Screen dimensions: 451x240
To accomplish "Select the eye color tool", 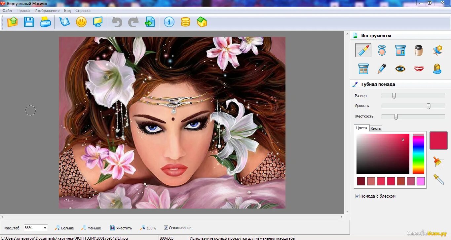I will pos(400,69).
